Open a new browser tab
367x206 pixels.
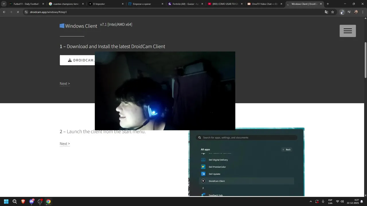[328, 4]
